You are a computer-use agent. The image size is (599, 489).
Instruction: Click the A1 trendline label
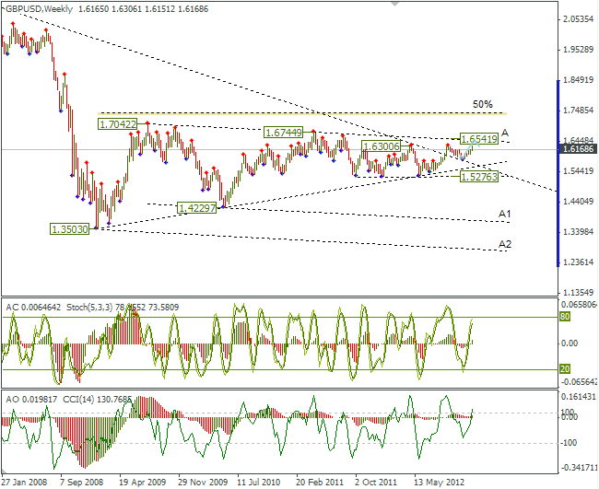click(505, 214)
